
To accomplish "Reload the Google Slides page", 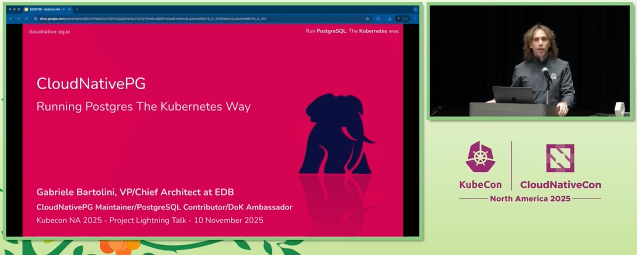I will click(x=26, y=19).
